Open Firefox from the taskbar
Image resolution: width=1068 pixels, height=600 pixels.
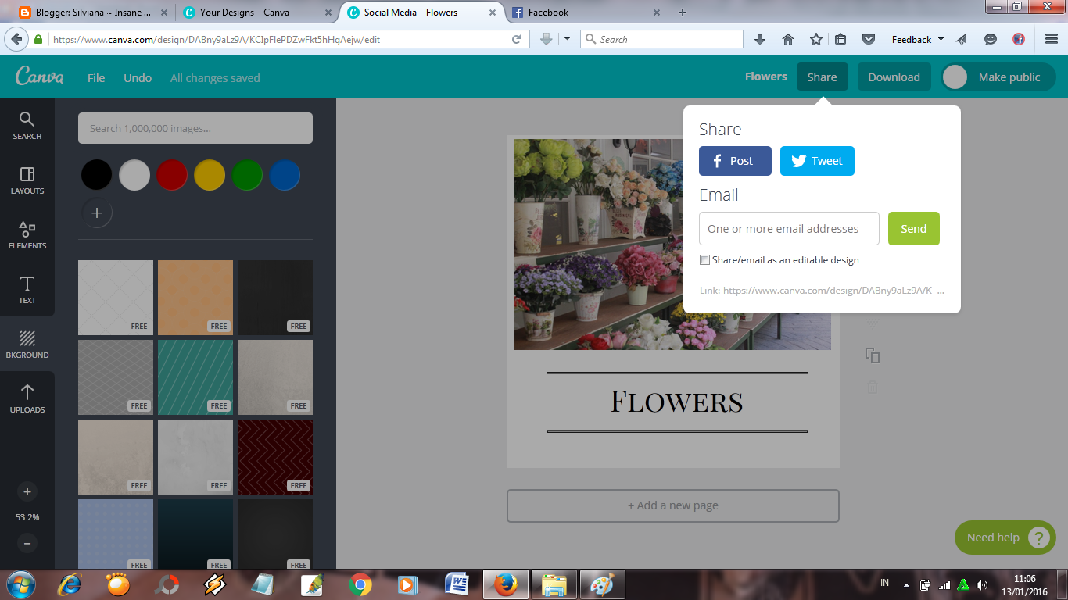tap(505, 584)
